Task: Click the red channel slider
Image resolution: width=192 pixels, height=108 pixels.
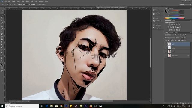Action: pyautogui.click(x=174, y=11)
